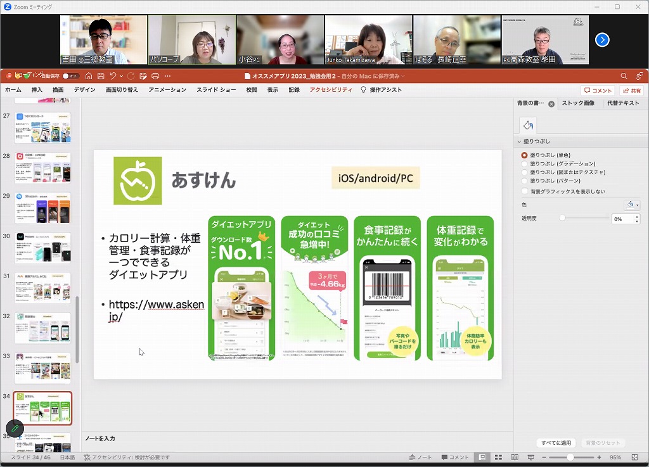This screenshot has width=649, height=467.
Task: Toggle the 自動保存 autosave switch
Action: tap(70, 76)
